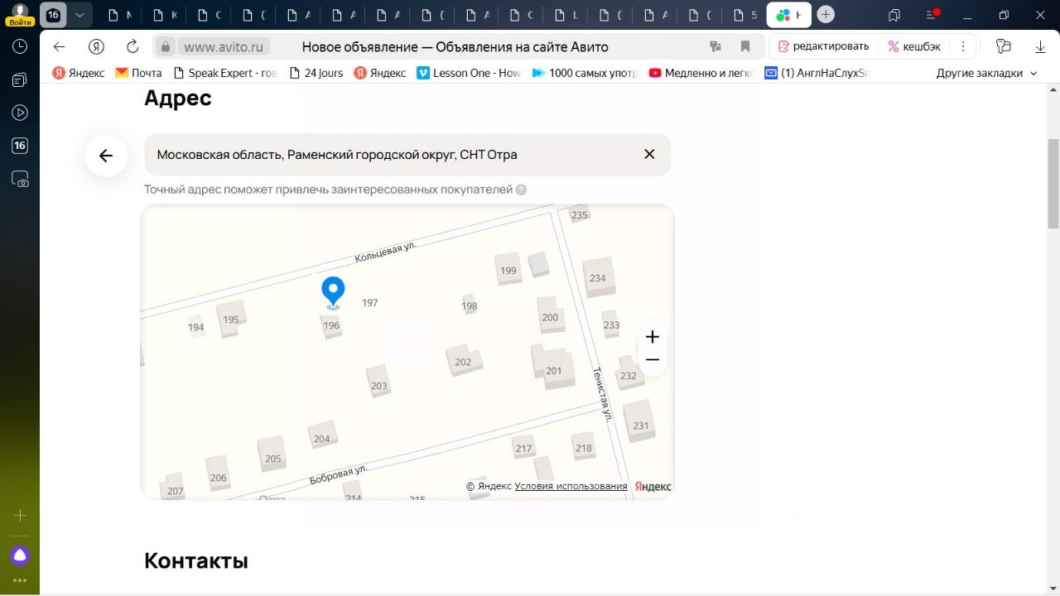Image resolution: width=1060 pixels, height=596 pixels.
Task: Open the extensions icon left of downloads
Action: 1004,46
